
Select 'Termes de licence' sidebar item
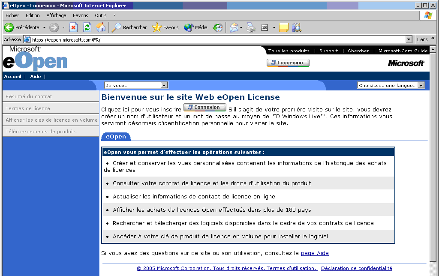point(51,108)
